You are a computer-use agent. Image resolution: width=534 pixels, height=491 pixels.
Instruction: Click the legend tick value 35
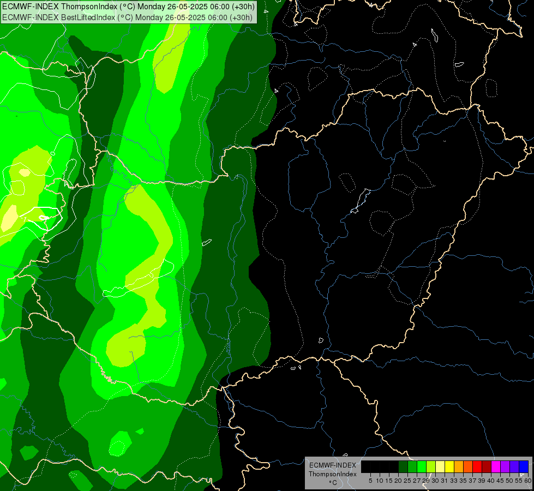coord(463,481)
